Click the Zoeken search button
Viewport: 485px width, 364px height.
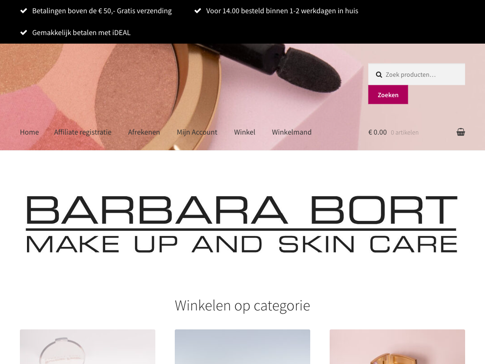pos(388,95)
